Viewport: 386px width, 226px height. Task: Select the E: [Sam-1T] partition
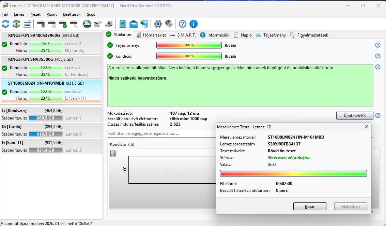pyautogui.click(x=51, y=146)
